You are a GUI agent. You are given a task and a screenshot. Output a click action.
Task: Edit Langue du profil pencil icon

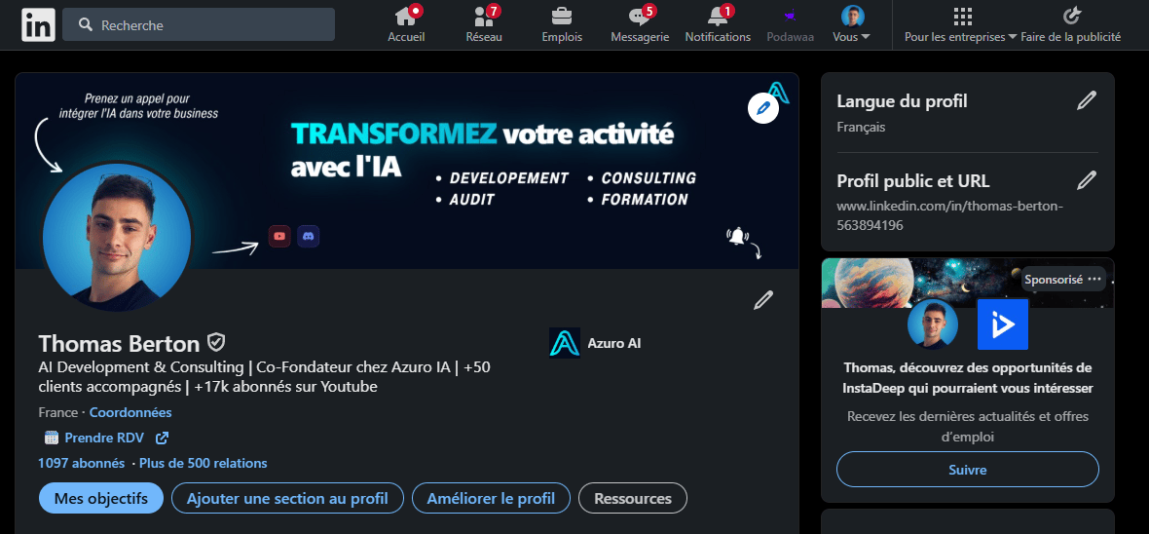1087,100
